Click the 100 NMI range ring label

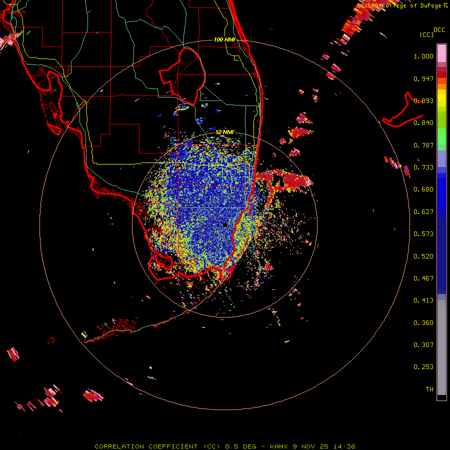click(224, 39)
